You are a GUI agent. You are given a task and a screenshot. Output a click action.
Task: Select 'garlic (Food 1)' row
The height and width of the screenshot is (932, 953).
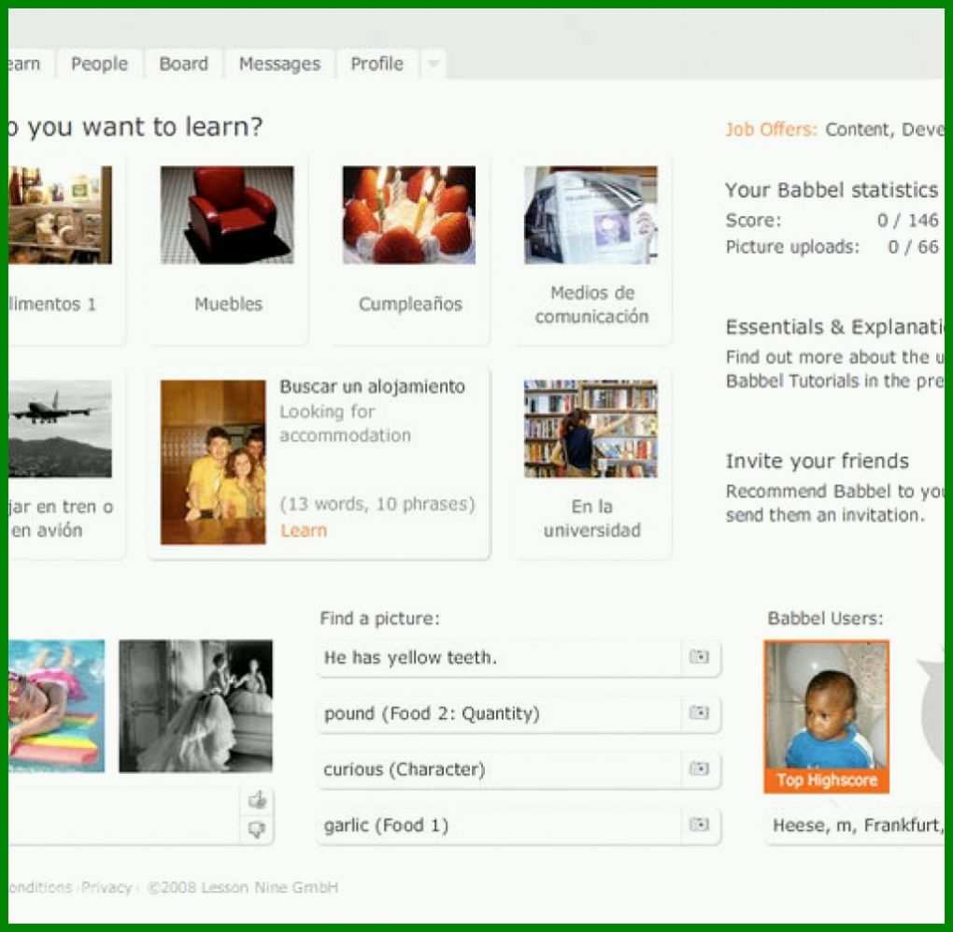click(519, 825)
